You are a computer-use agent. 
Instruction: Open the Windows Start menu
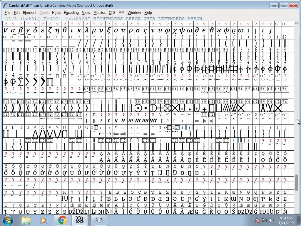coord(7,220)
